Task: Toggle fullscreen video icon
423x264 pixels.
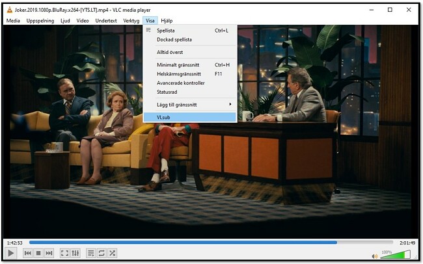Action: 64,253
